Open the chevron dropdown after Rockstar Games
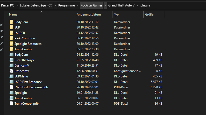The image size is (206, 115). tap(105, 5)
